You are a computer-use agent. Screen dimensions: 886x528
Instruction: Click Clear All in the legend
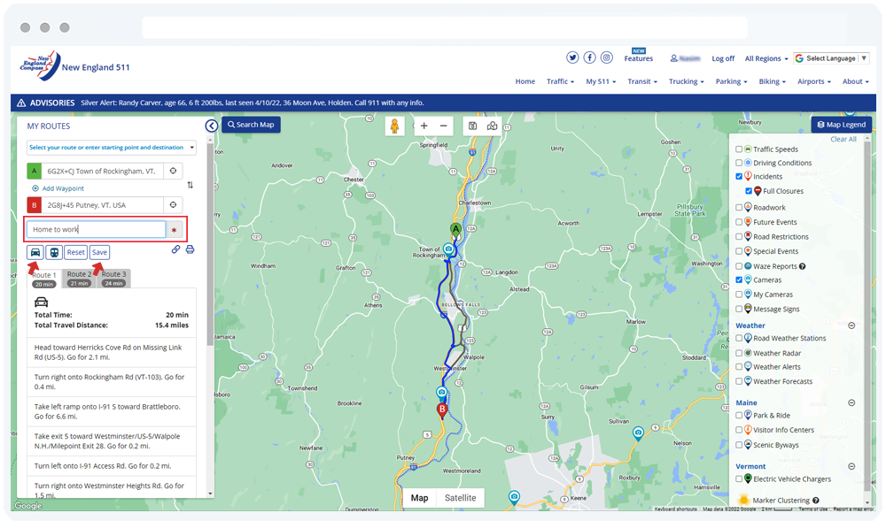843,140
